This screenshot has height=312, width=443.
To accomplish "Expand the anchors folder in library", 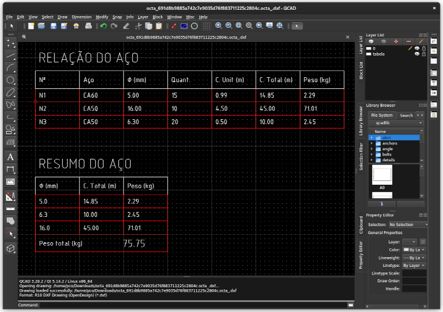I will (372, 143).
